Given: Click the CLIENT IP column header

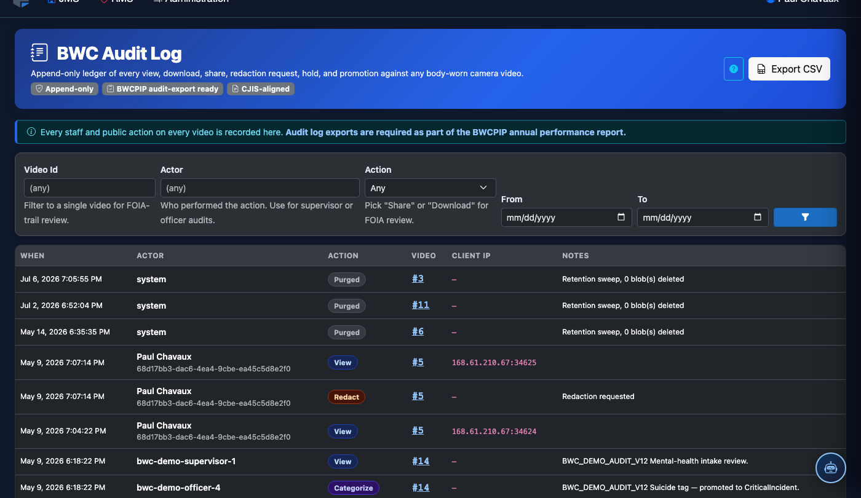Looking at the screenshot, I should pyautogui.click(x=471, y=256).
